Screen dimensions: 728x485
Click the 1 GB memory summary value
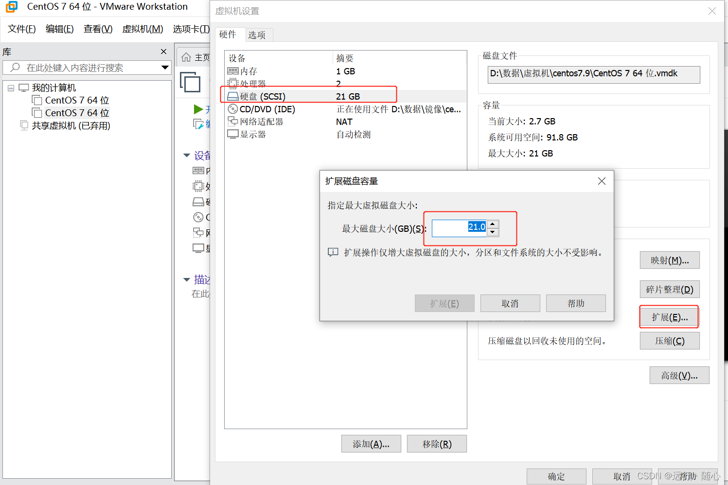point(346,71)
